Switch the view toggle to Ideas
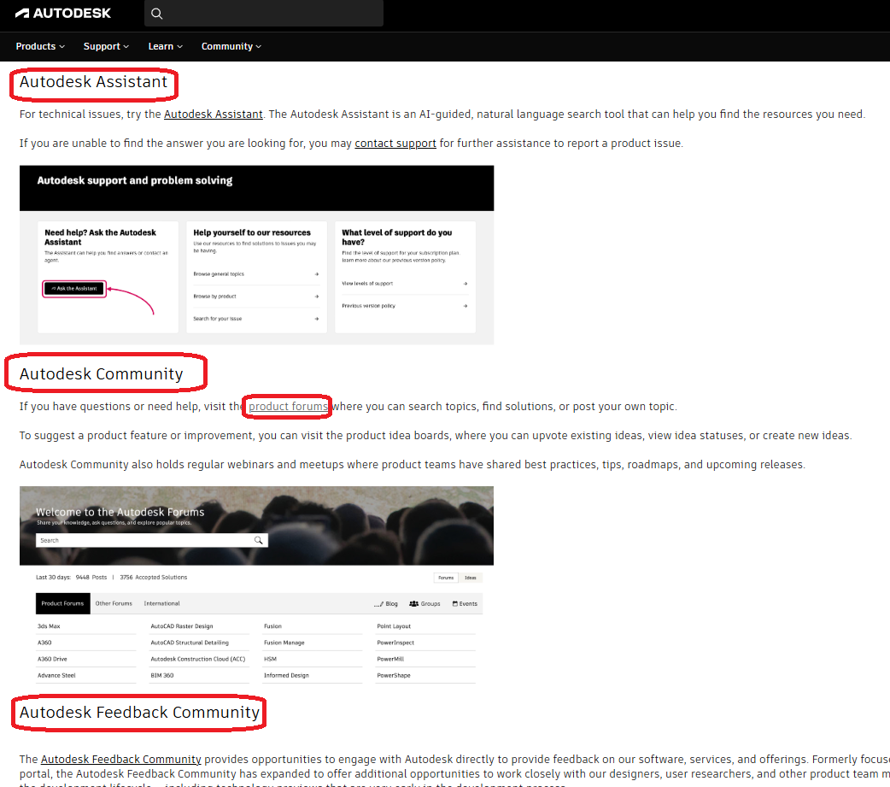This screenshot has width=890, height=787. click(x=471, y=578)
